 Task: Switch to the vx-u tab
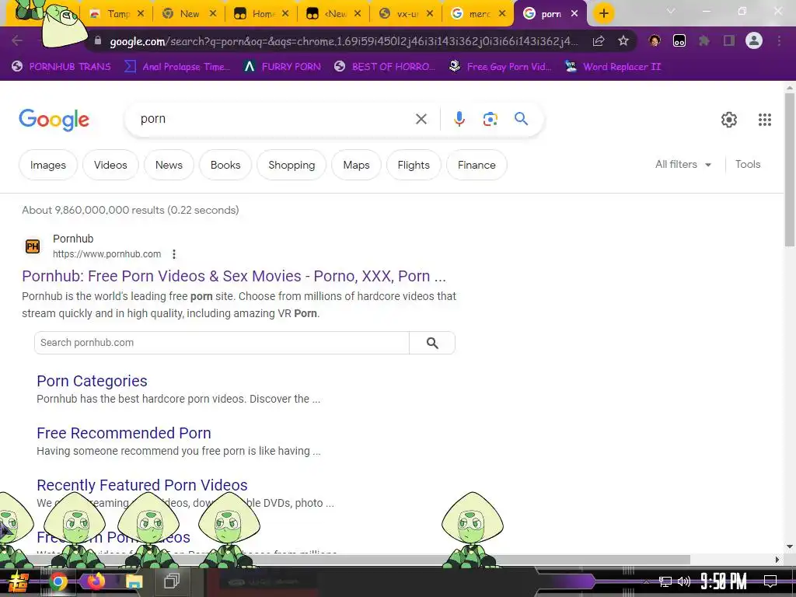(x=406, y=14)
